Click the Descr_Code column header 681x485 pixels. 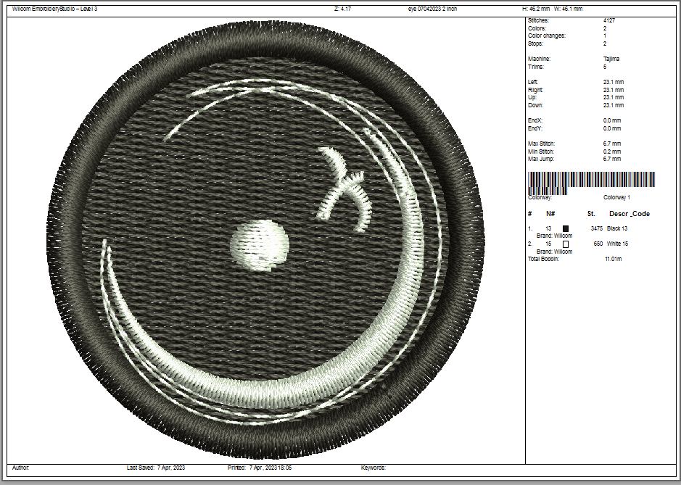pos(629,214)
